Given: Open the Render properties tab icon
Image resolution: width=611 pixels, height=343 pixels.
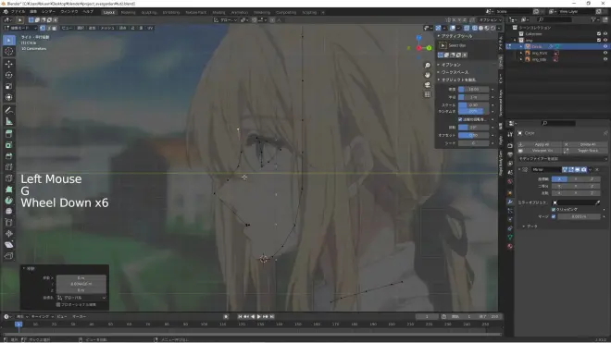Looking at the screenshot, I should (510, 145).
